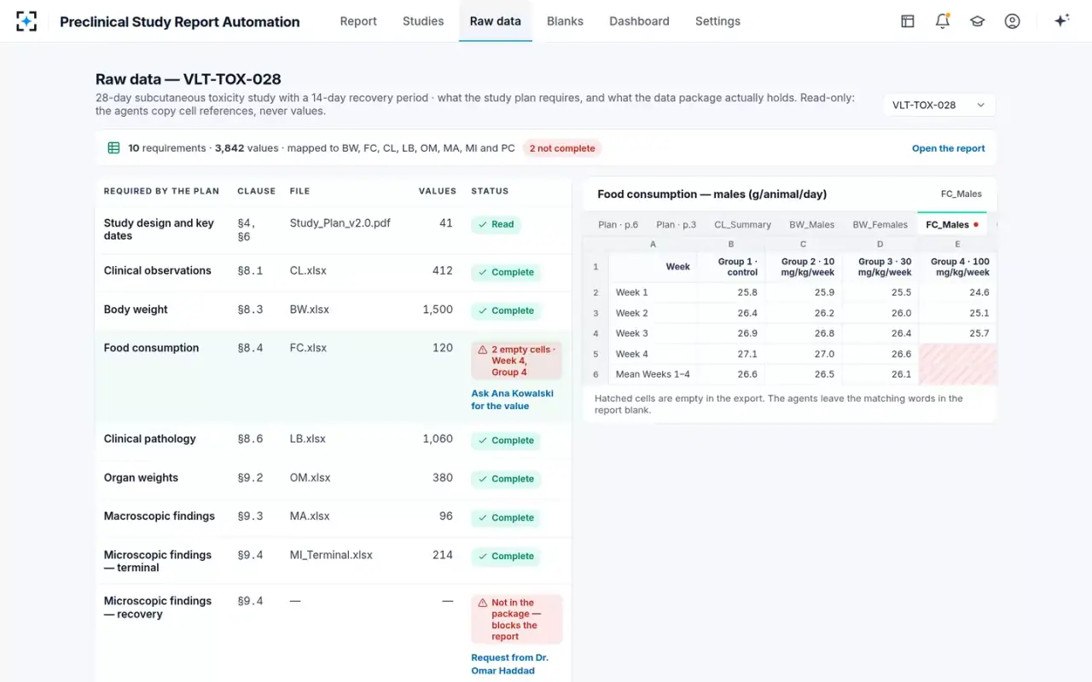Click Ask Ana Kowalski for the value
Screen dimensions: 1092x682
pos(513,400)
